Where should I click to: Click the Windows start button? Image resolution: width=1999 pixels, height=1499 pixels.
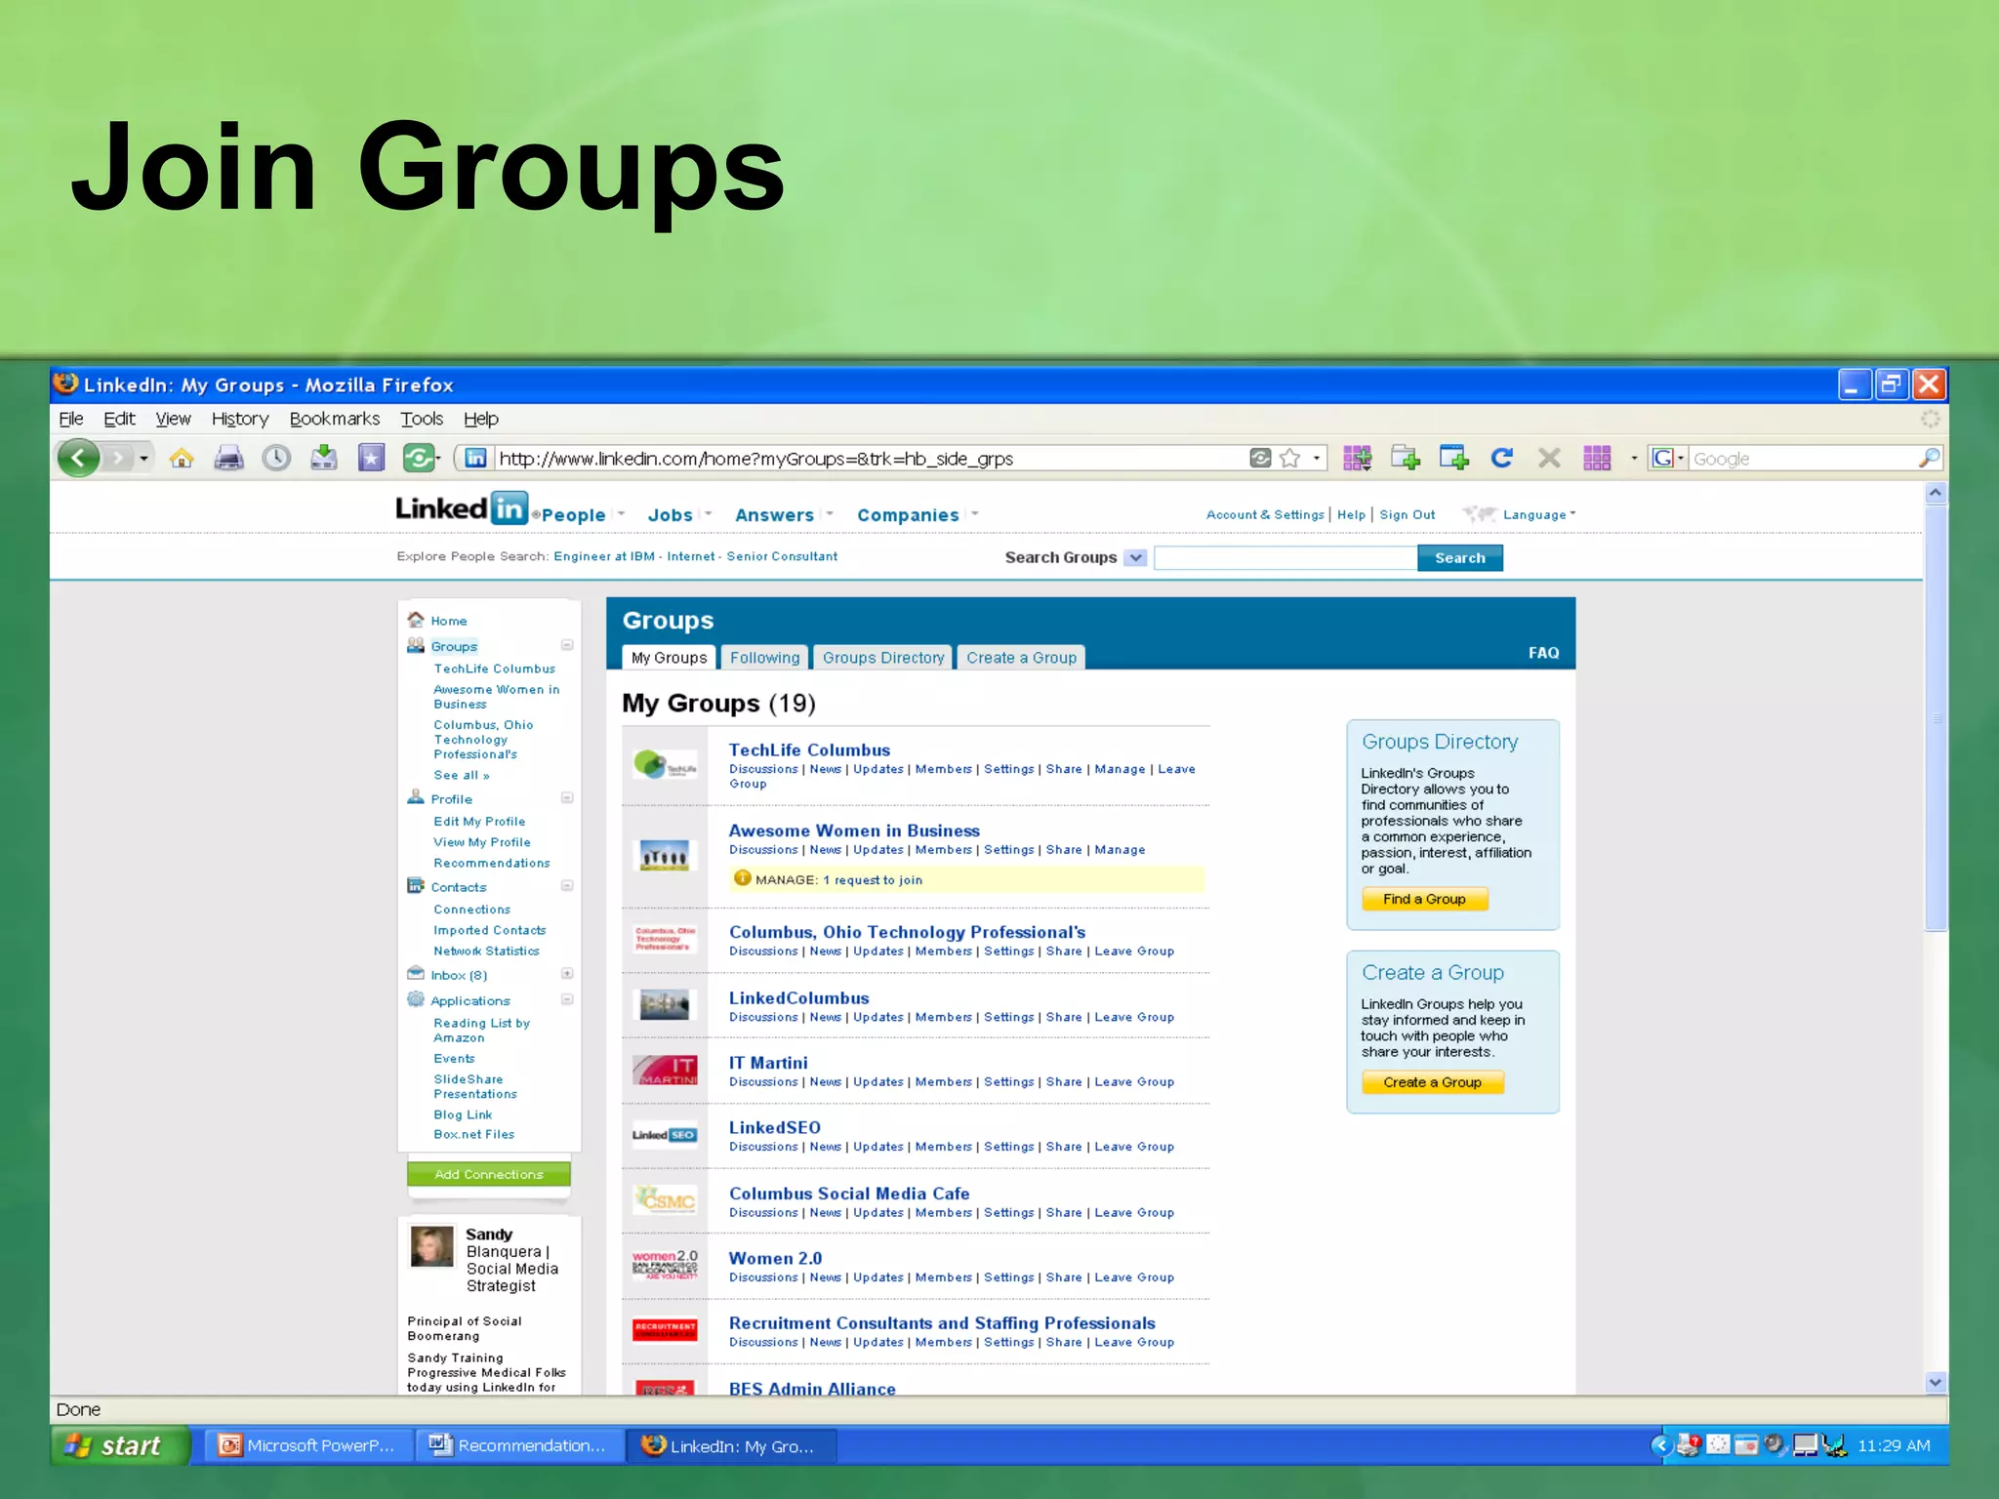120,1445
